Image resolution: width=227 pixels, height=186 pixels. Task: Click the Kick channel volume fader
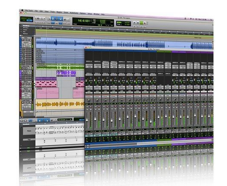tap(87, 120)
